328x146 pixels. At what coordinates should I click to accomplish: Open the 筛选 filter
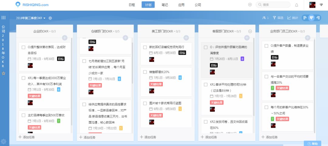[x=278, y=18]
